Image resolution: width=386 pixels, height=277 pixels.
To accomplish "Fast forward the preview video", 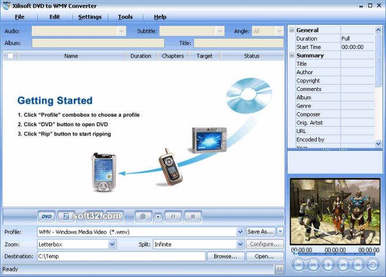I will coord(358,265).
